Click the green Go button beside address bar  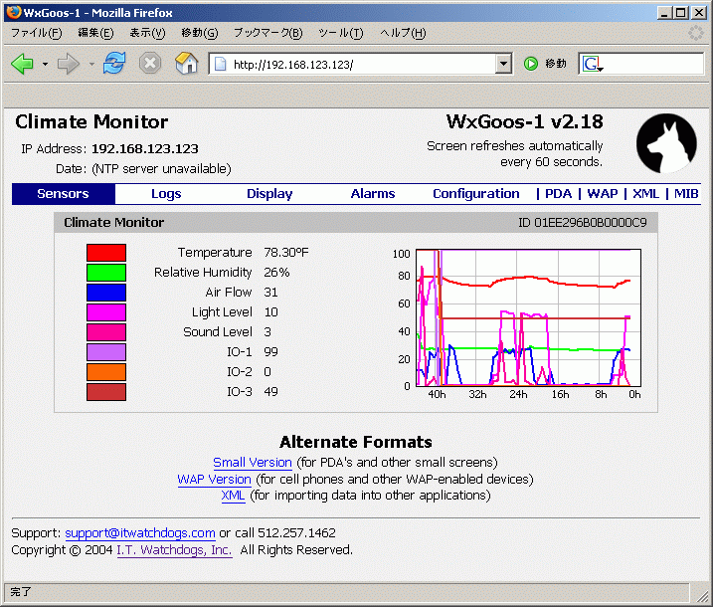[x=531, y=64]
